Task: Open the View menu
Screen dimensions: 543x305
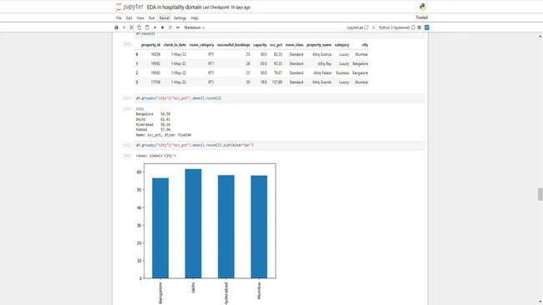Action: 140,18
